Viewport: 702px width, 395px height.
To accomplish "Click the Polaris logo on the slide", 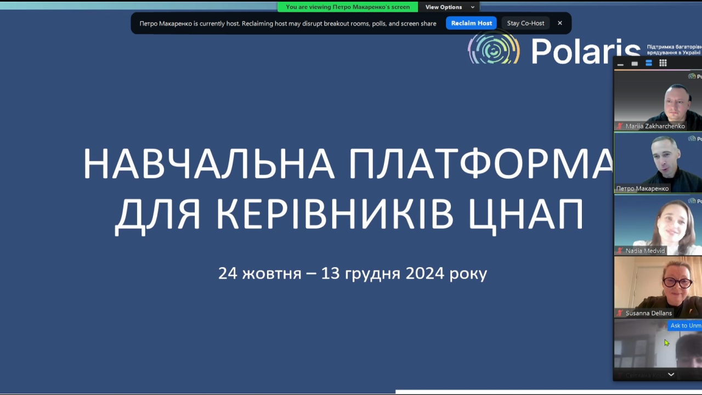I will 554,49.
